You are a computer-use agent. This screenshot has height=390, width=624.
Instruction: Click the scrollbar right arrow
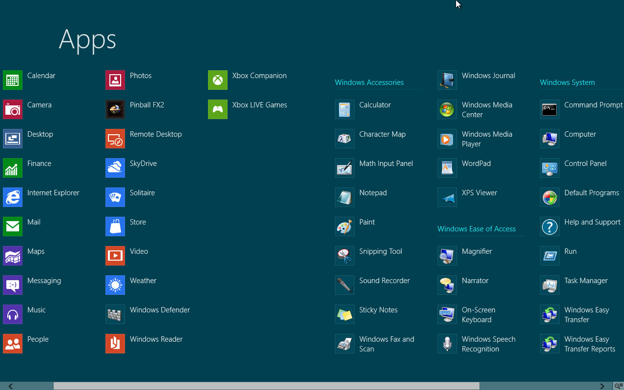(x=602, y=386)
